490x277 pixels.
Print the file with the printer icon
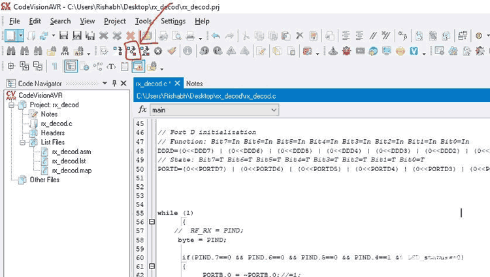click(190, 36)
